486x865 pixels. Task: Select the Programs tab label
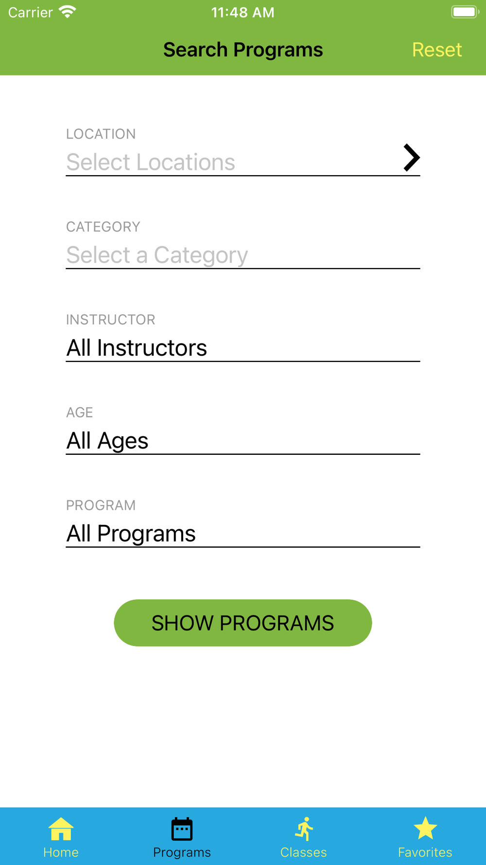(x=182, y=852)
